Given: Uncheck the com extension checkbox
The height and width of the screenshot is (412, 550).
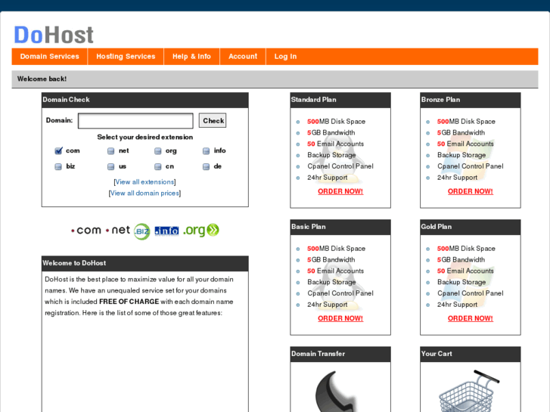Looking at the screenshot, I should tap(58, 150).
